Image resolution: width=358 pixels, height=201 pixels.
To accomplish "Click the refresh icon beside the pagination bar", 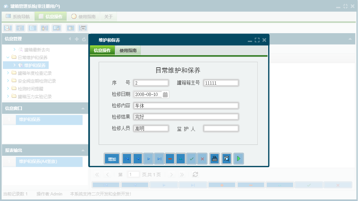I will click(x=195, y=174).
